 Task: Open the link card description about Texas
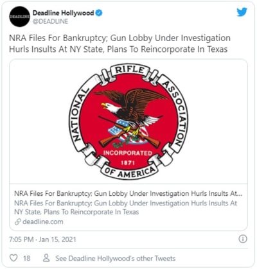(126, 207)
